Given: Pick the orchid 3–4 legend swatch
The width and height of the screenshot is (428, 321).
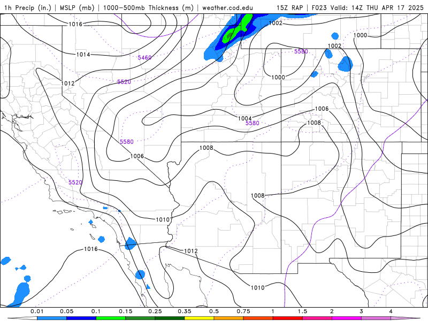Looking at the screenshot, I should pyautogui.click(x=376, y=318).
